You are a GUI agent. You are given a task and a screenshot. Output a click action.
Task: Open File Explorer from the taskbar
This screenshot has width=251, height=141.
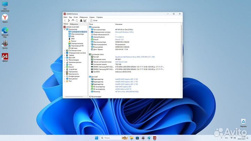pos(131,138)
